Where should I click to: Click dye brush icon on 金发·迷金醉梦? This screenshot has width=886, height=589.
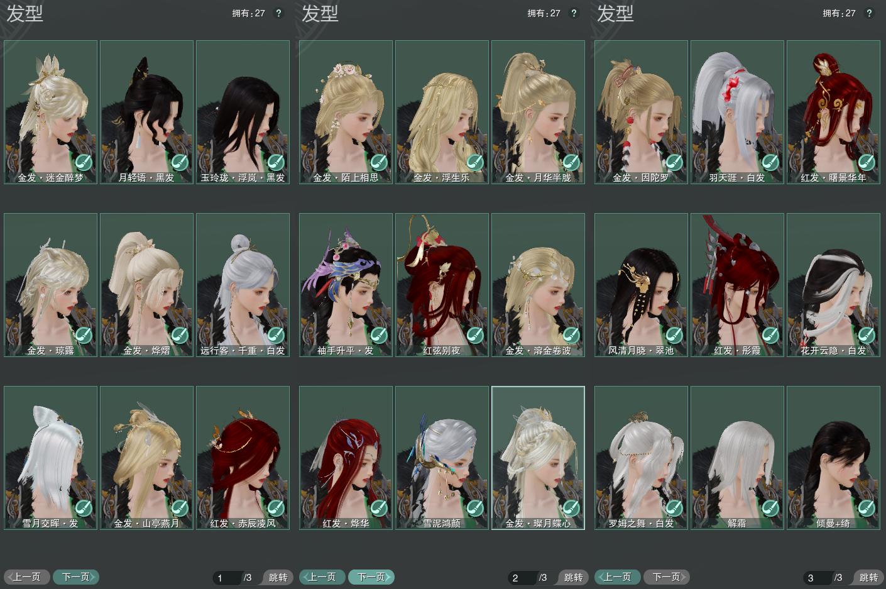pos(84,163)
